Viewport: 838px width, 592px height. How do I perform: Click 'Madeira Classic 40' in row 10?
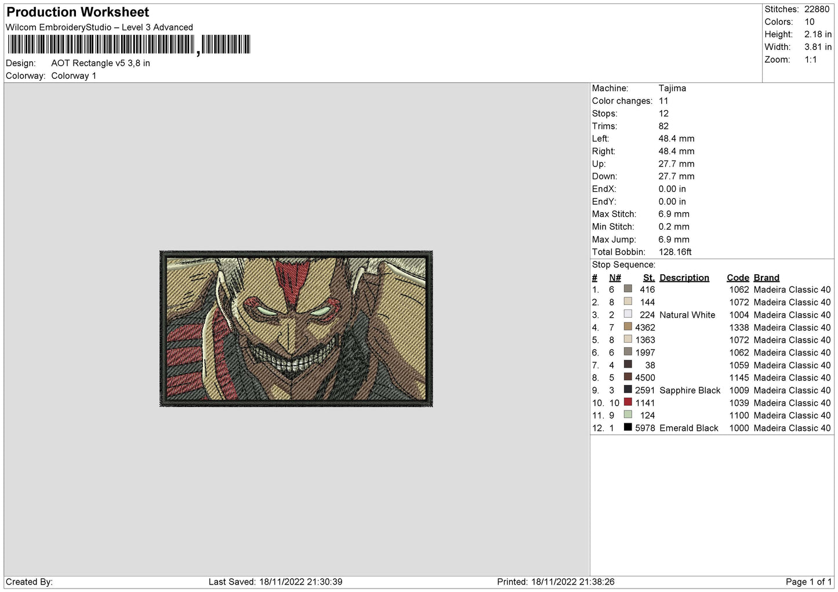[x=792, y=403]
